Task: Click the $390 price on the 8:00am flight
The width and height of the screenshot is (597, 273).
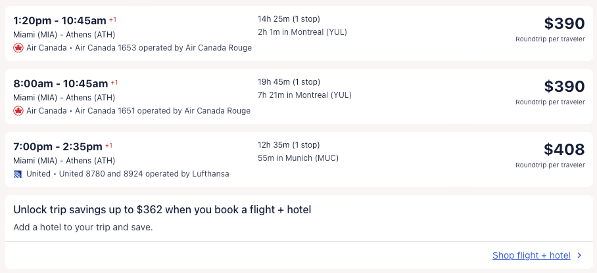Action: tap(563, 87)
